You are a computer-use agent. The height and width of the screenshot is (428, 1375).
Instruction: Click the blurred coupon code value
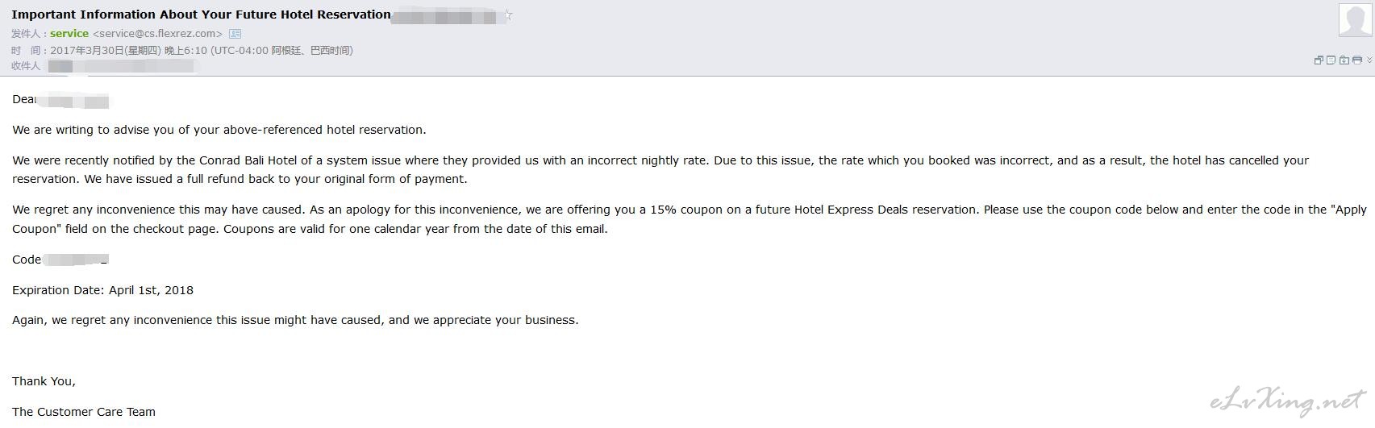(76, 260)
